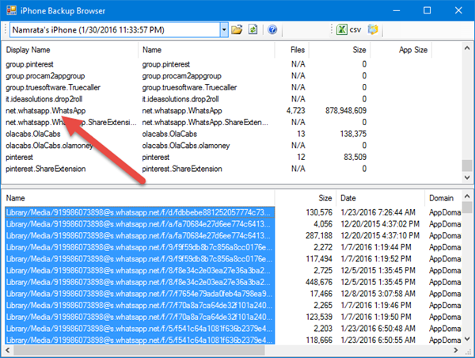The width and height of the screenshot is (475, 358).
Task: Select it.ideasolutions.drop2roll display name row
Action: [44, 99]
